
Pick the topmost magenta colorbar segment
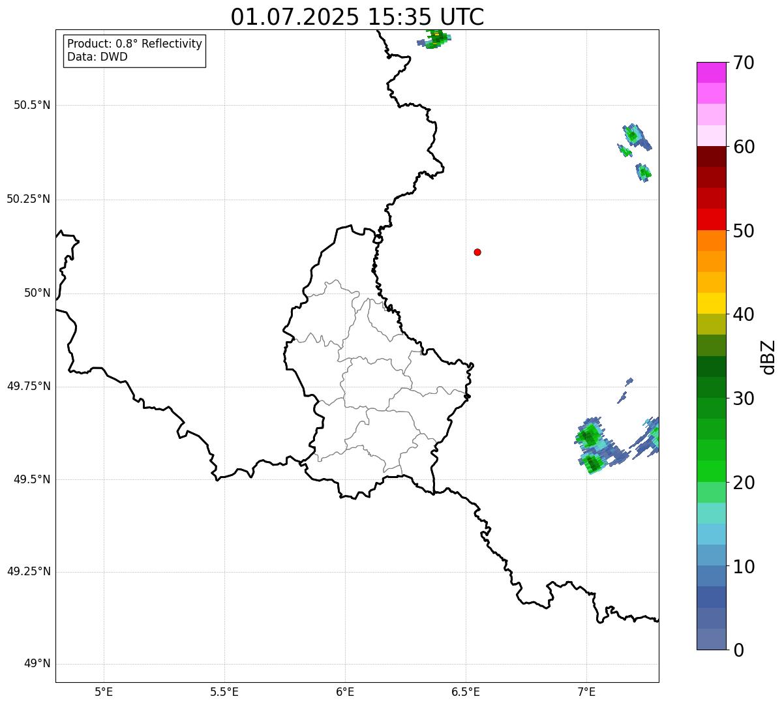[x=711, y=72]
